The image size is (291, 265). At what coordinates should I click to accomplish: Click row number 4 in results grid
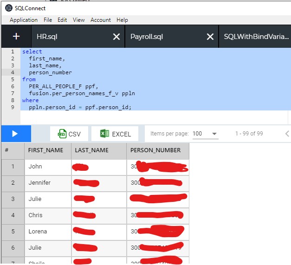(x=13, y=215)
